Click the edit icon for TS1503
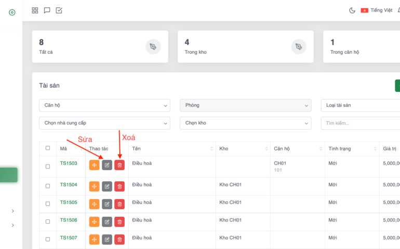Image resolution: width=400 pixels, height=249 pixels. point(107,165)
